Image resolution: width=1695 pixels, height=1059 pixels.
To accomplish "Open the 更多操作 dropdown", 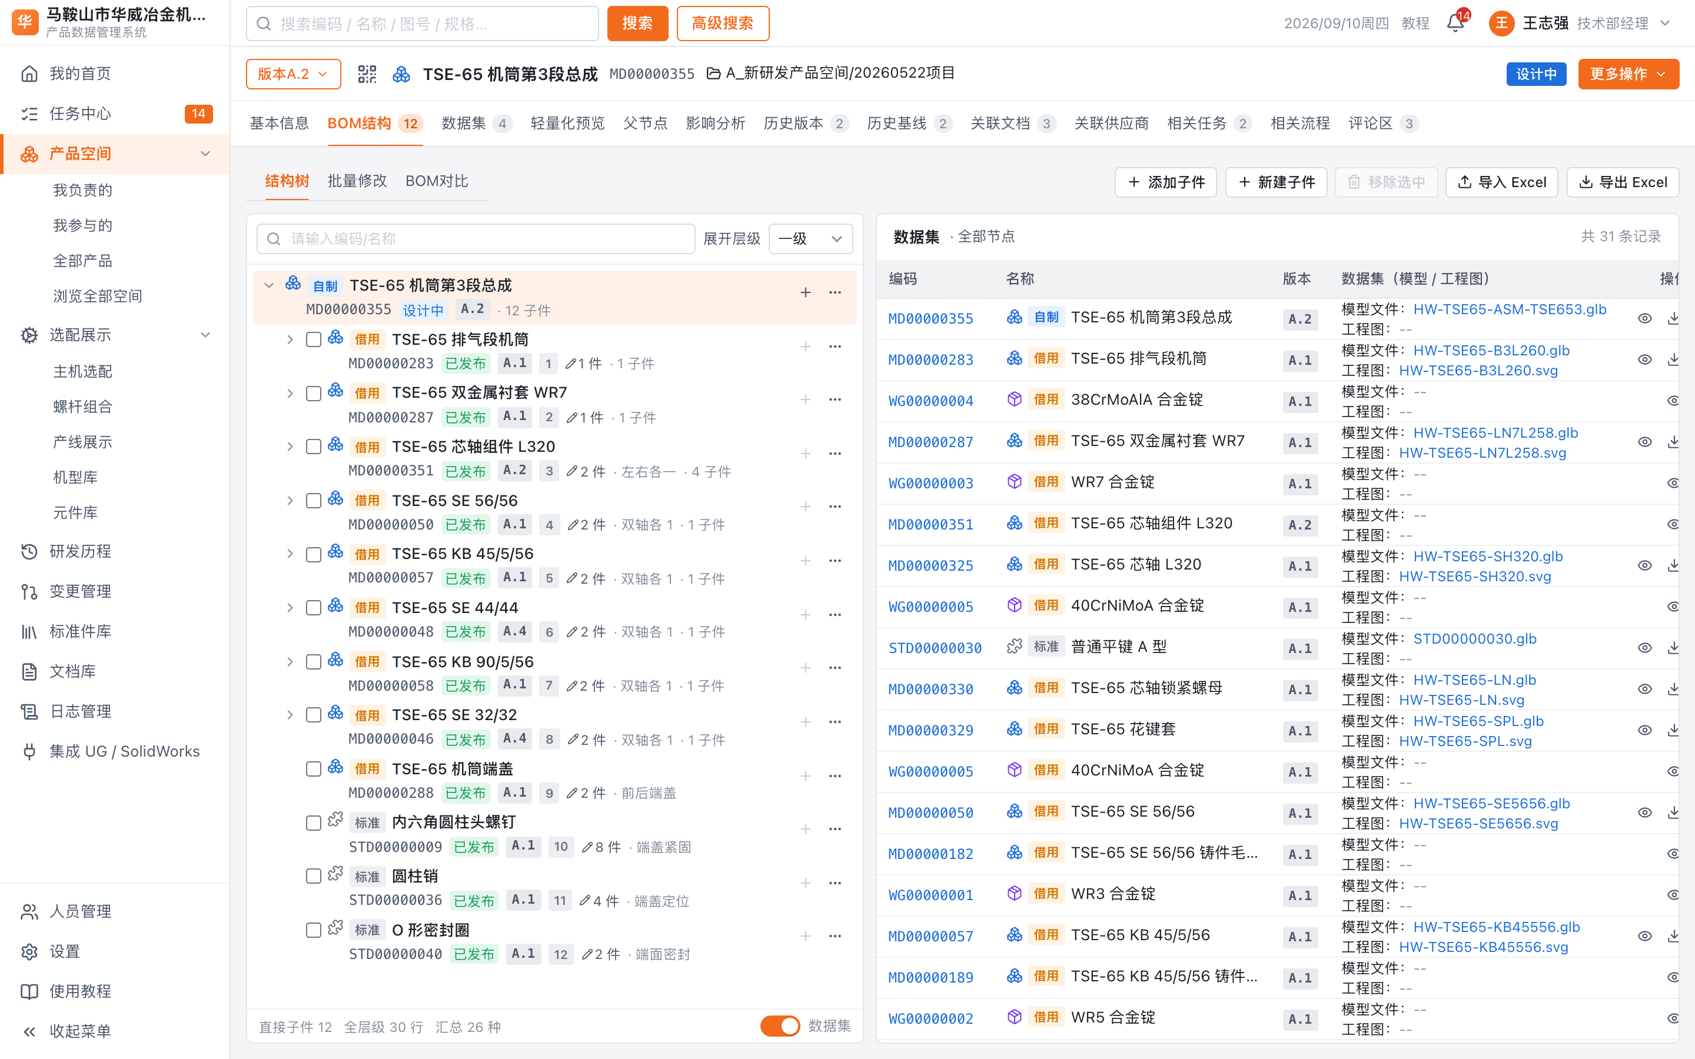I will [x=1628, y=74].
